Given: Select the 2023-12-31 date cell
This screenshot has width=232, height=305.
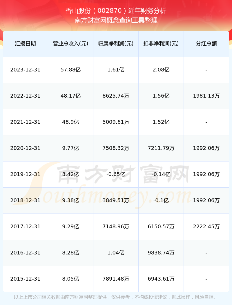Looking at the screenshot, I should tap(25, 70).
